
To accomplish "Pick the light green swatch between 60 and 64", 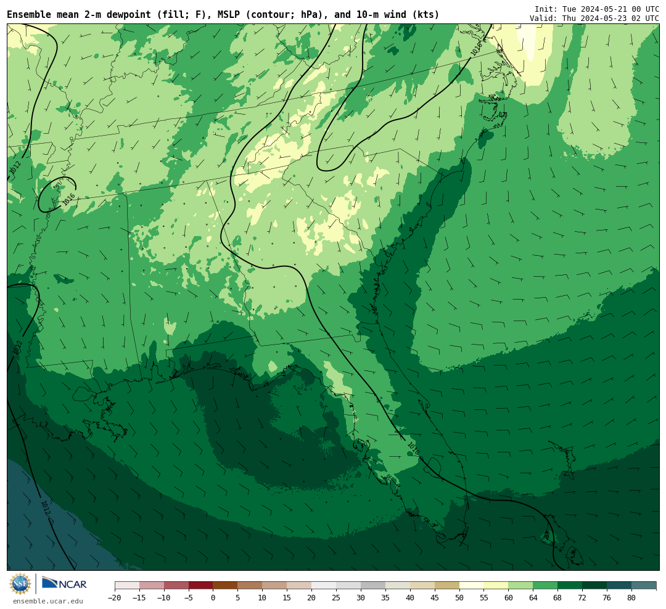I will [x=521, y=586].
